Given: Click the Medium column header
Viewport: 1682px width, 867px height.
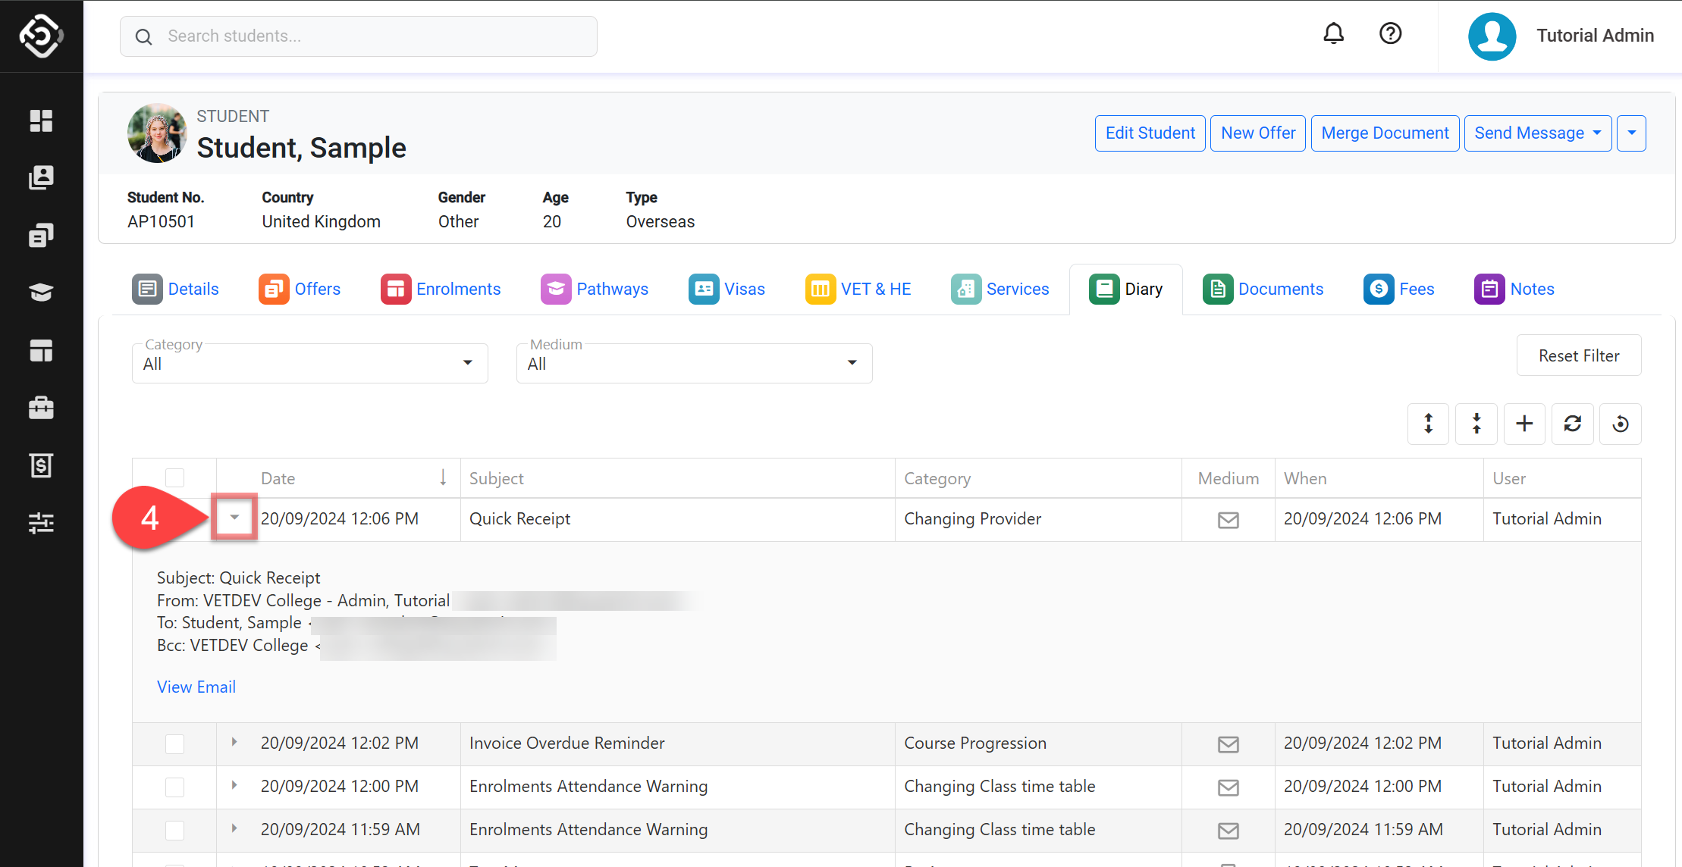Looking at the screenshot, I should pyautogui.click(x=1229, y=478).
